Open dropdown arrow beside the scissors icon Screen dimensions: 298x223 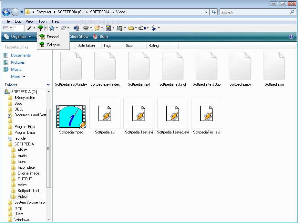pyautogui.click(x=159, y=28)
